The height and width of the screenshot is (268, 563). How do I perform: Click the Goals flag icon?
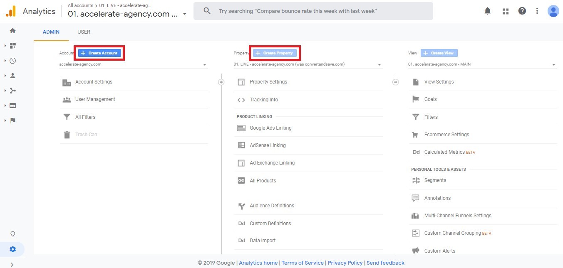416,99
